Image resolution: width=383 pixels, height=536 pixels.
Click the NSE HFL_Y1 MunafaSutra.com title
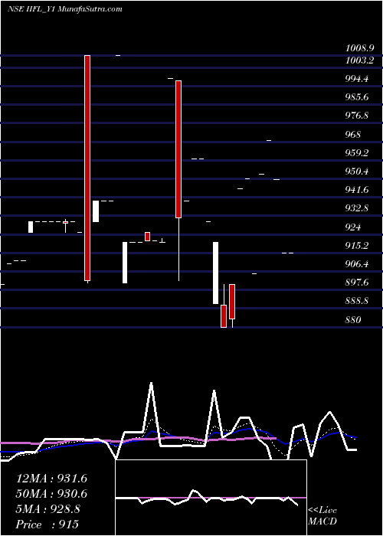click(65, 9)
